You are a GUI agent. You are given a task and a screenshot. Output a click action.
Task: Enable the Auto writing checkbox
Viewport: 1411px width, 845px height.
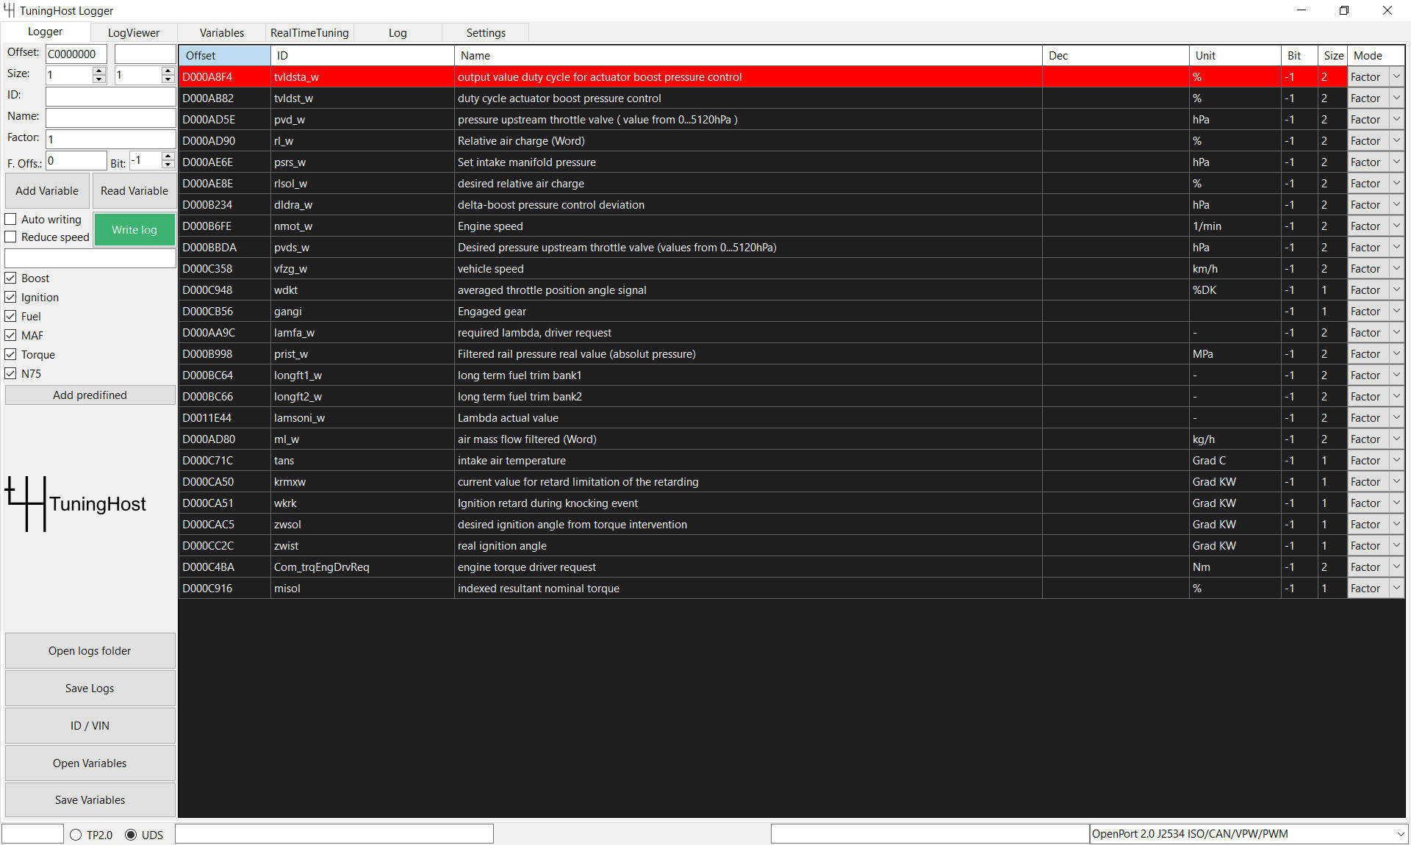(x=11, y=220)
